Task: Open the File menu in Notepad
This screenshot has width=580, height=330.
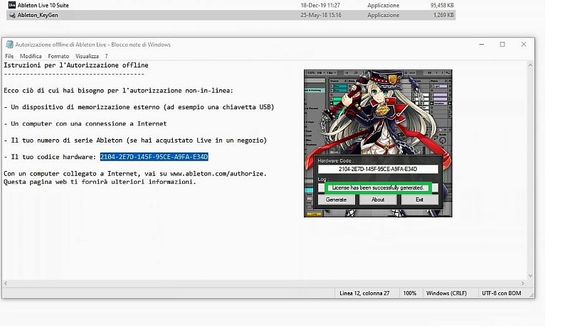Action: click(x=9, y=56)
